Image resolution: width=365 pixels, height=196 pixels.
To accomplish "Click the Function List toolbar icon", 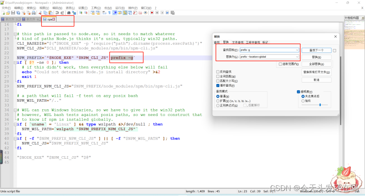I will click(135, 13).
